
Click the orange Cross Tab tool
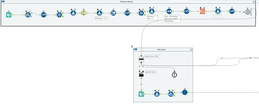coord(202,12)
